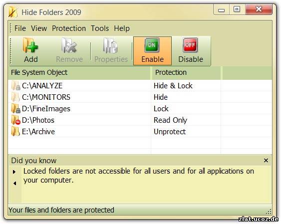Sort by the Protection column header
281x224 pixels.
click(x=186, y=73)
